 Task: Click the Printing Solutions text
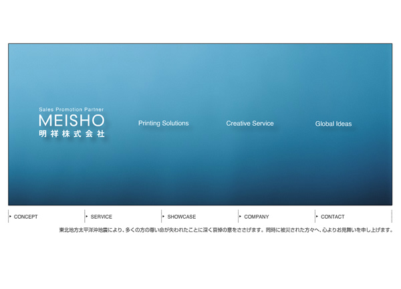tap(164, 123)
